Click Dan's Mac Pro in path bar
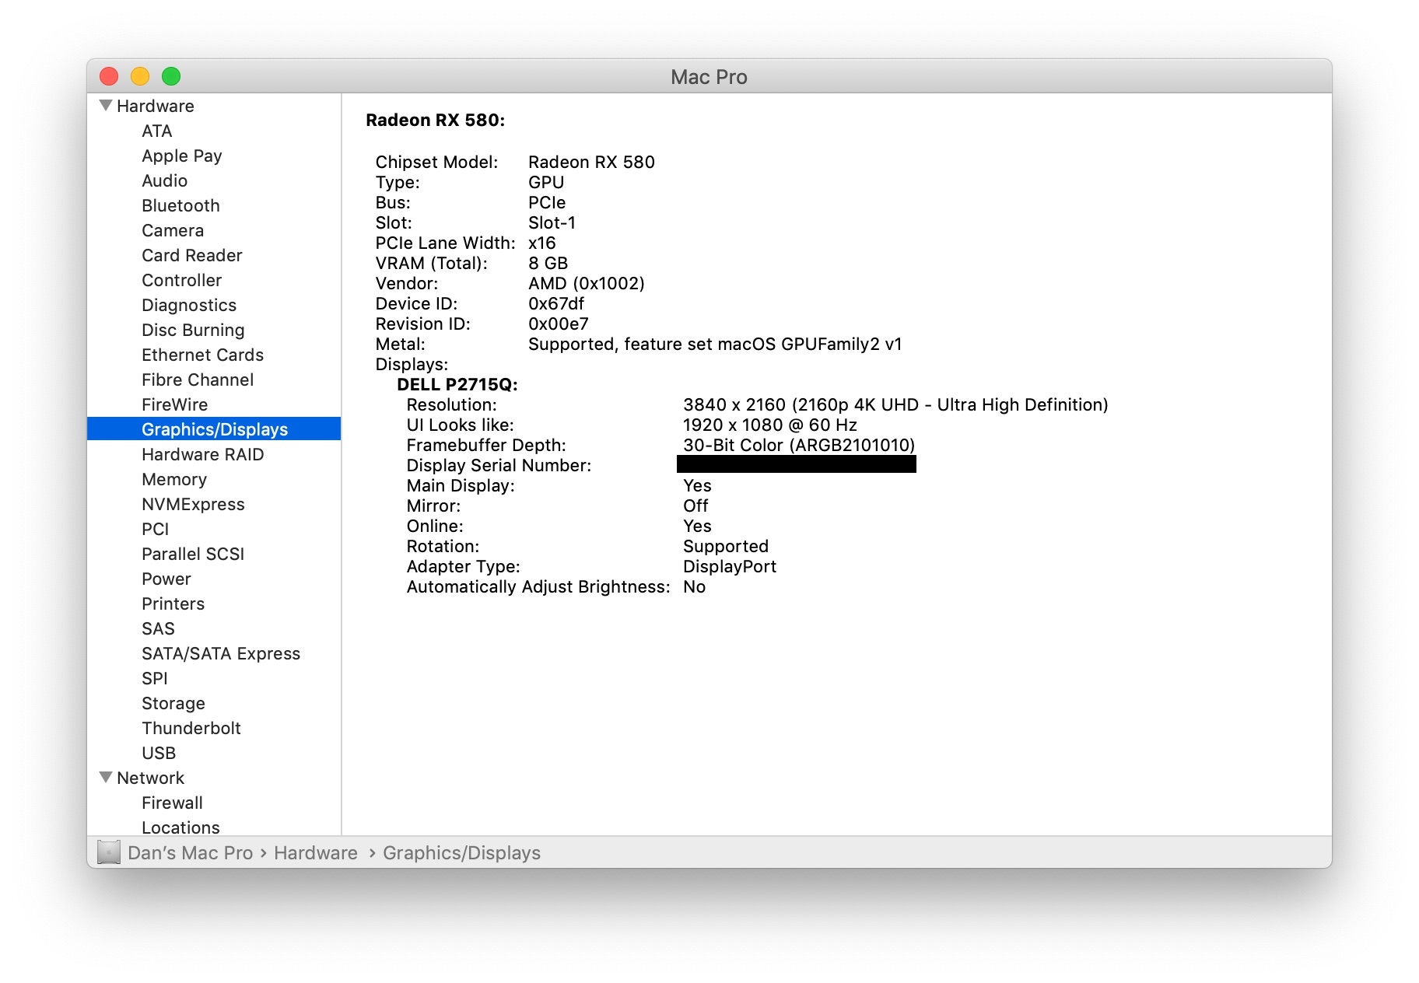Image resolution: width=1419 pixels, height=983 pixels. [x=191, y=853]
